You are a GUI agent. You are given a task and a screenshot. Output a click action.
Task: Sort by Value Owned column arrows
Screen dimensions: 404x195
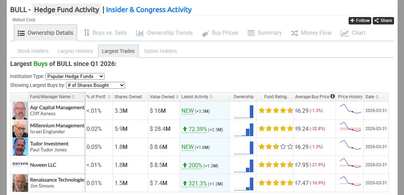click(x=177, y=97)
